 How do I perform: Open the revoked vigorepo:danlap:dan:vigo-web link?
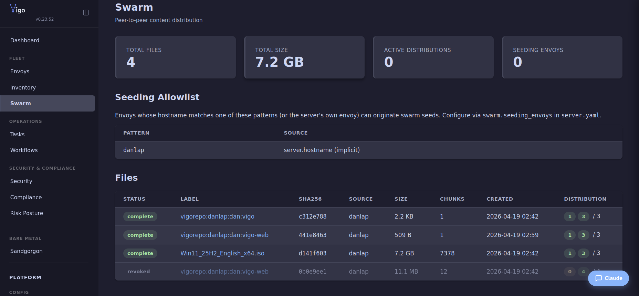(x=224, y=272)
